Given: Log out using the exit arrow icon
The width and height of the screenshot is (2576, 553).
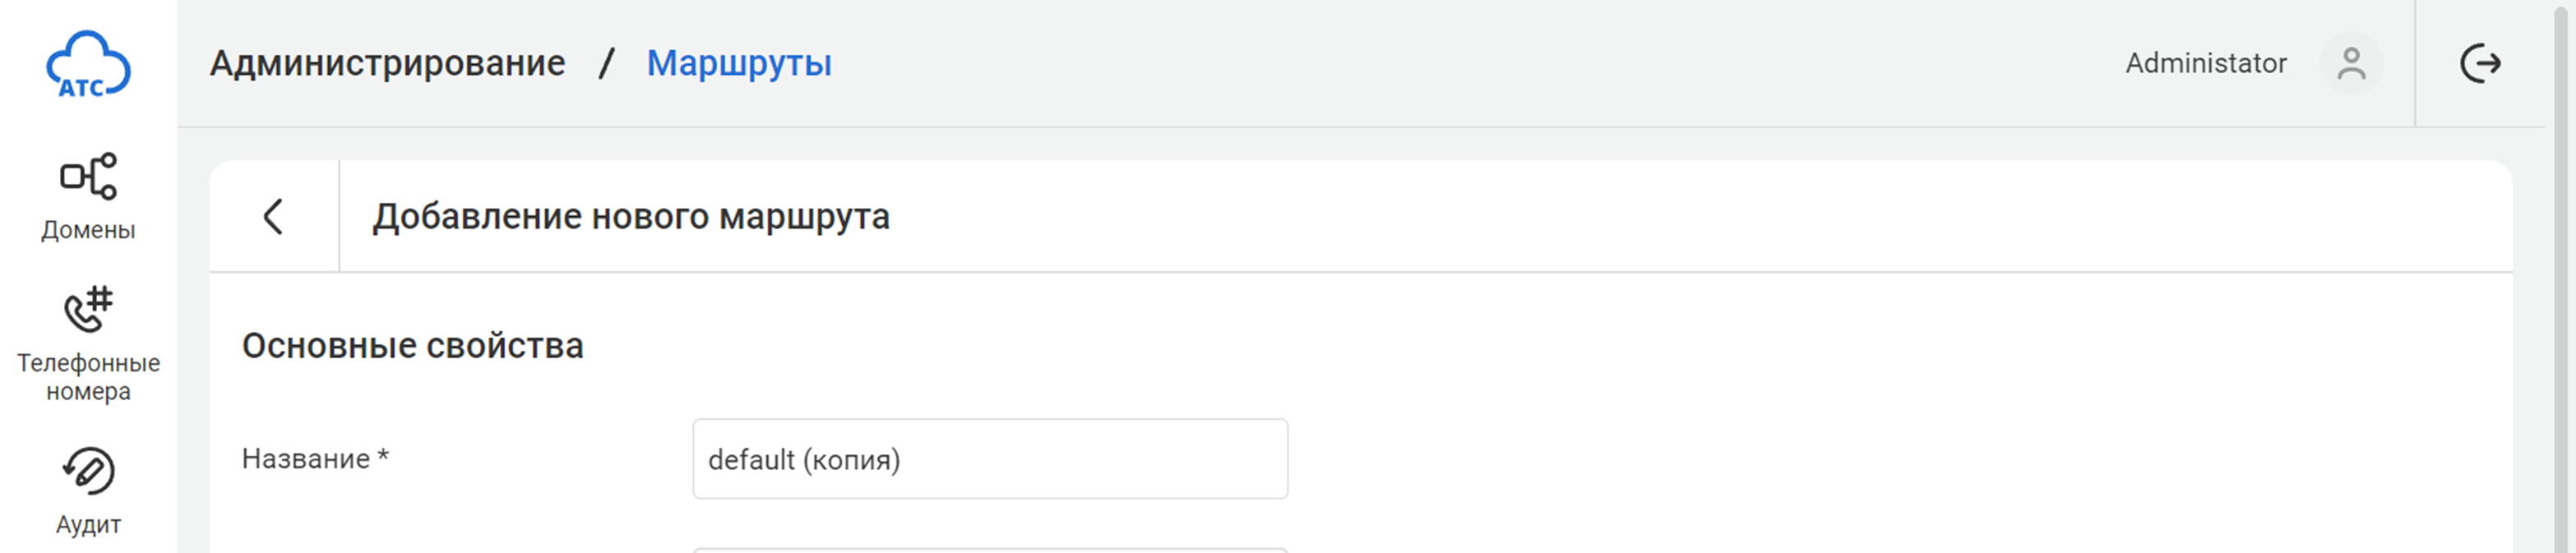Looking at the screenshot, I should click(2480, 64).
